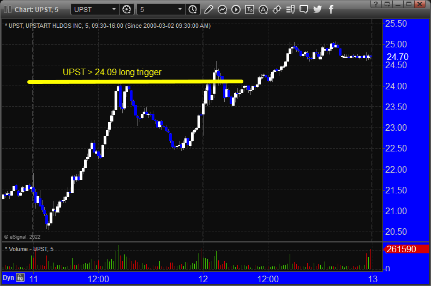Click the date 11 on time axis
Image resolution: width=431 pixels, height=286 pixels.
(33, 279)
